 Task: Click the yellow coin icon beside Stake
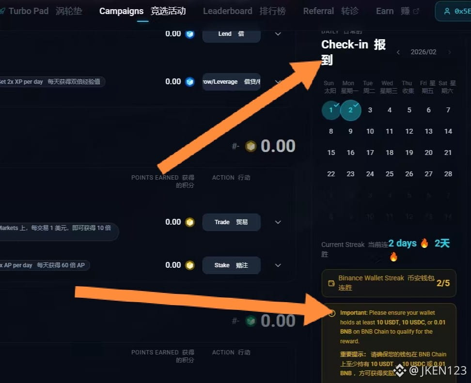click(x=190, y=265)
